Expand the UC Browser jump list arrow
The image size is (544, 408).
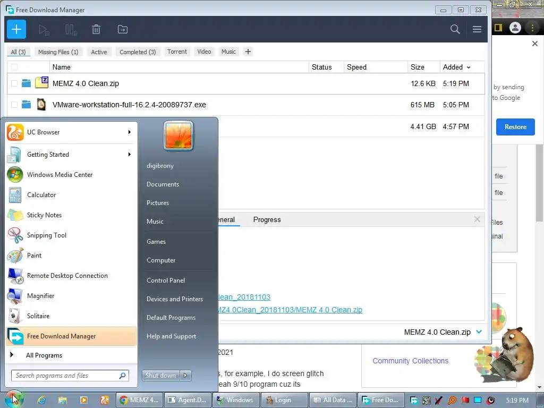pos(130,132)
